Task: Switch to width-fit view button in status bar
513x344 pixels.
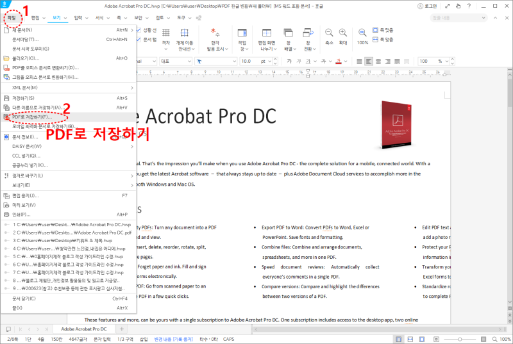Action: point(410,339)
